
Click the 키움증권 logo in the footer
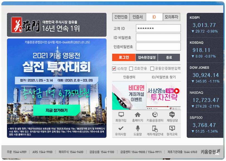pyautogui.click(x=210, y=151)
